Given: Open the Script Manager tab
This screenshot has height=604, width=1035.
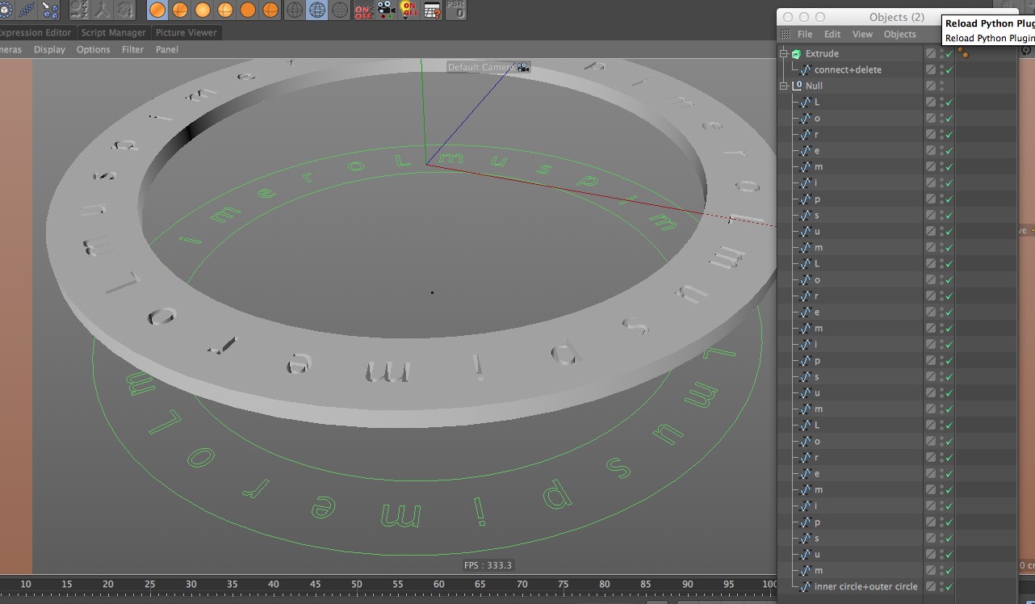Looking at the screenshot, I should coord(114,32).
